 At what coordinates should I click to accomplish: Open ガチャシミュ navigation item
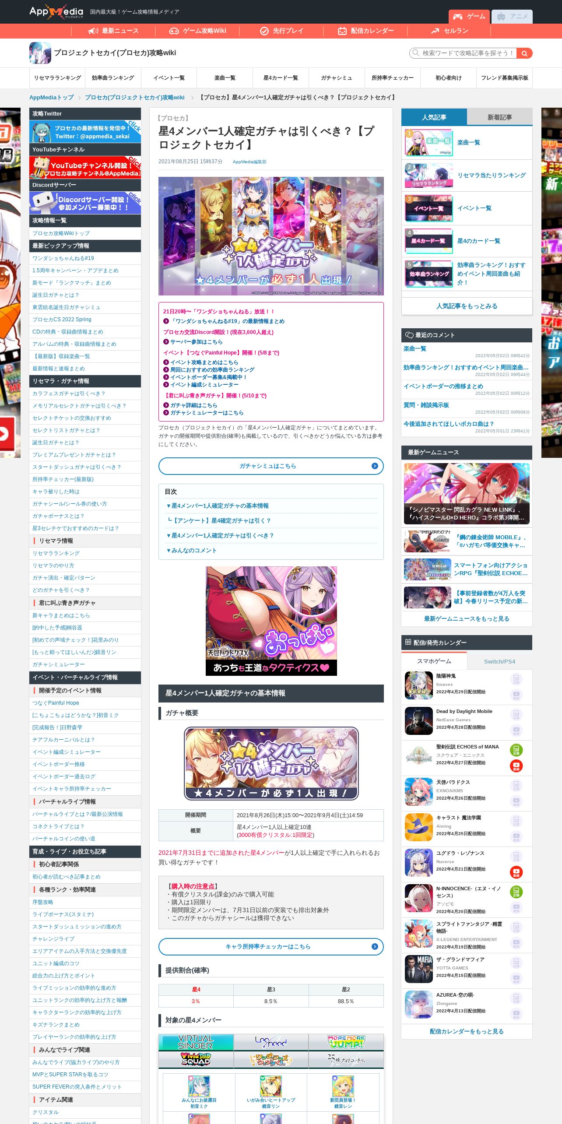337,78
